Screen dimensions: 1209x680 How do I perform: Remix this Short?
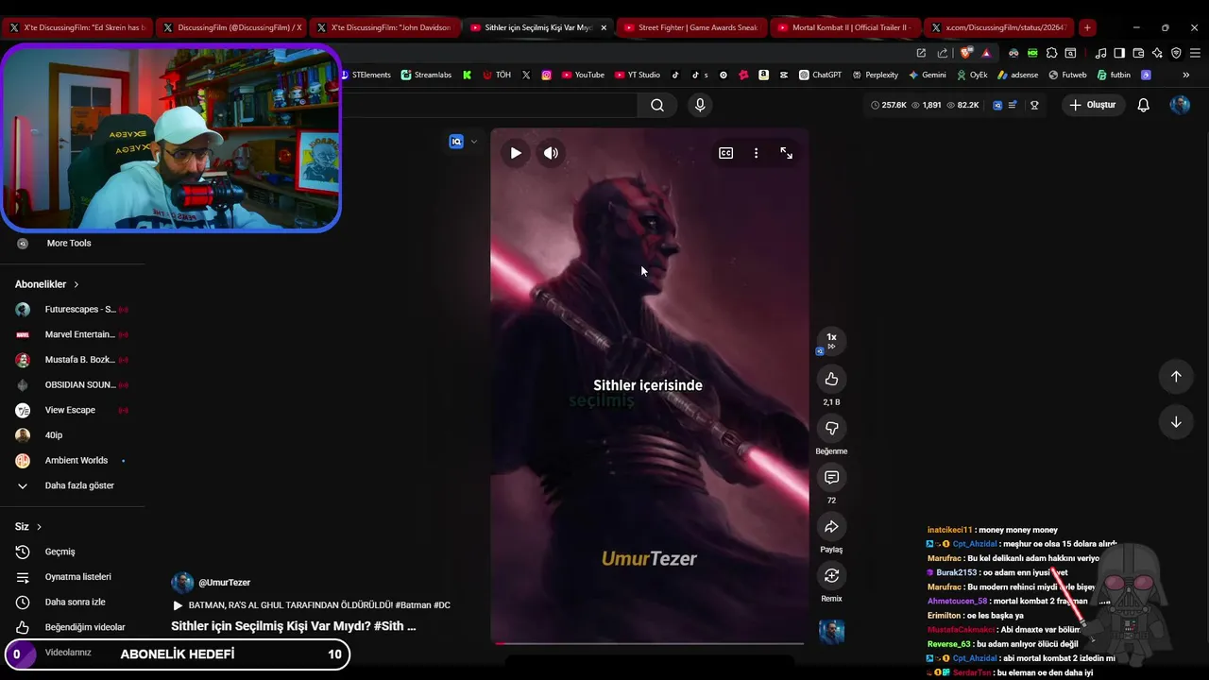[x=831, y=575]
